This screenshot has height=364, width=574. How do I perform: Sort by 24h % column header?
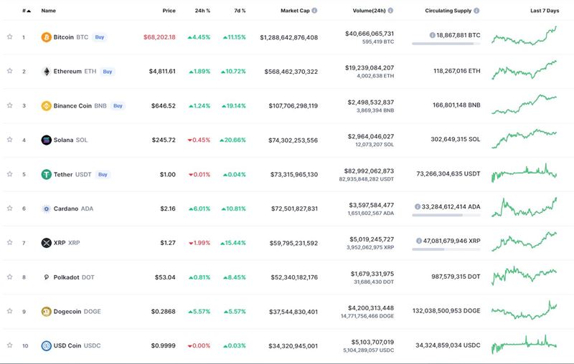[202, 11]
